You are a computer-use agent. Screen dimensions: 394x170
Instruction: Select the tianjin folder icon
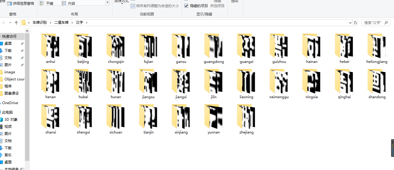[148, 117]
